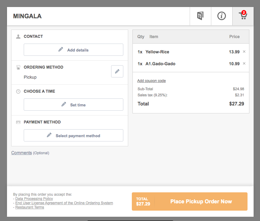Open the Add coupon code link
Screen dimensions: 260x221
151,81
